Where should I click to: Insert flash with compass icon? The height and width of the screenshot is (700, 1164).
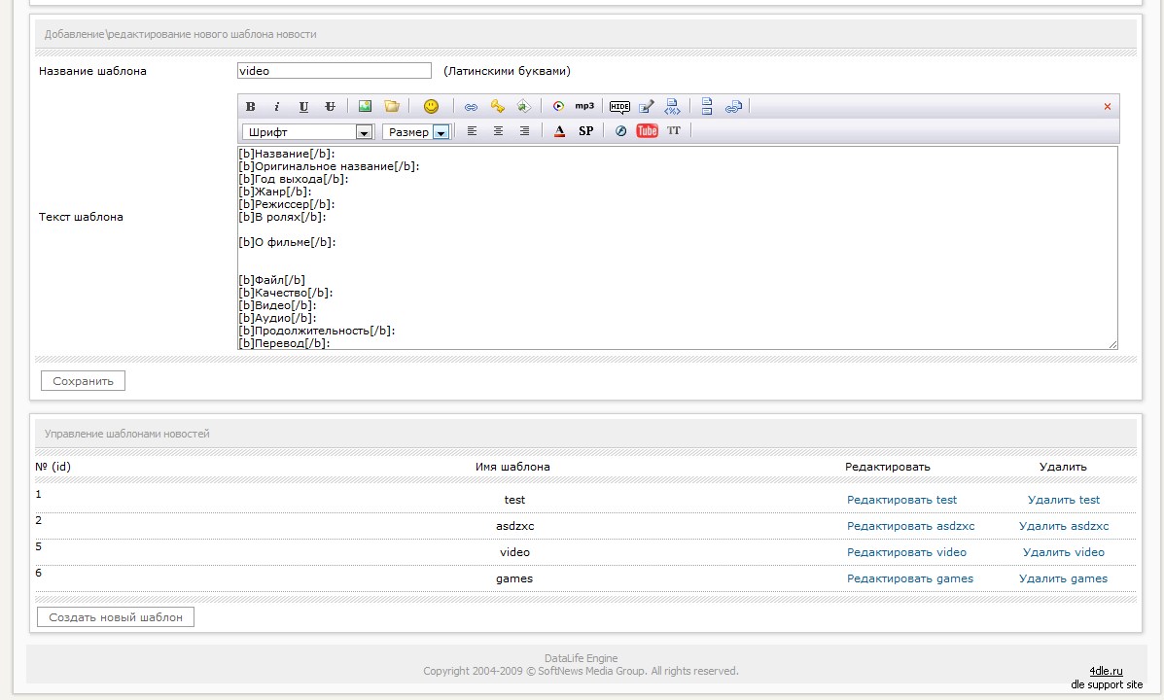pyautogui.click(x=620, y=131)
